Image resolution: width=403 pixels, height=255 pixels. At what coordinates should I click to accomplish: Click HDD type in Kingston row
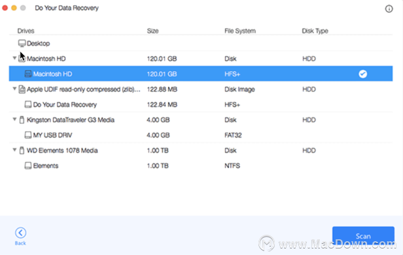309,120
